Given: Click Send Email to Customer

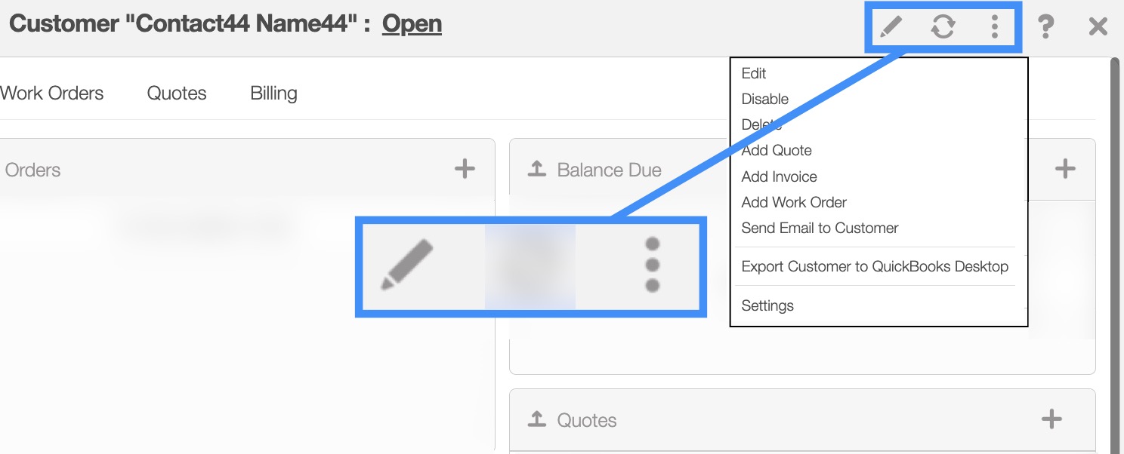Looking at the screenshot, I should [x=820, y=228].
